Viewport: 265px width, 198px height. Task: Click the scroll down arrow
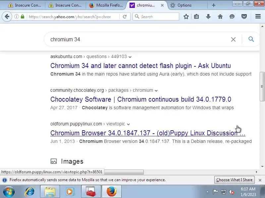coord(262,167)
